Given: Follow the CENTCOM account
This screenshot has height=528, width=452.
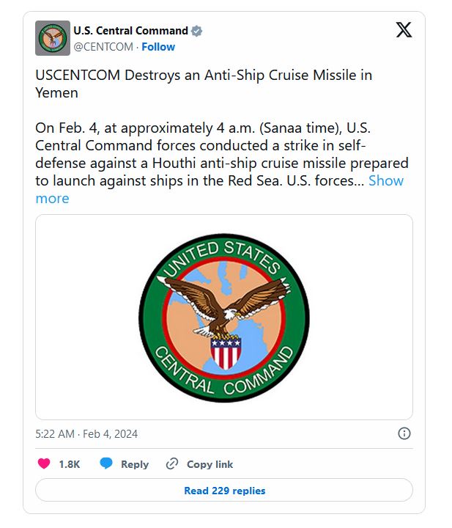Looking at the screenshot, I should (x=158, y=46).
